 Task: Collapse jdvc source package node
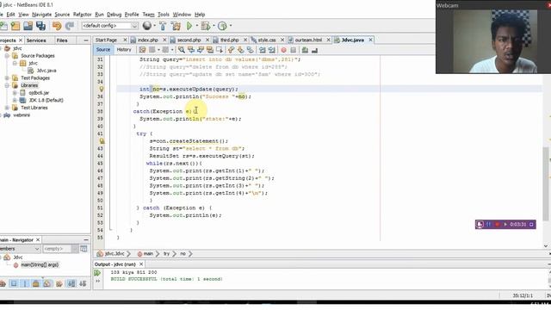(15, 63)
